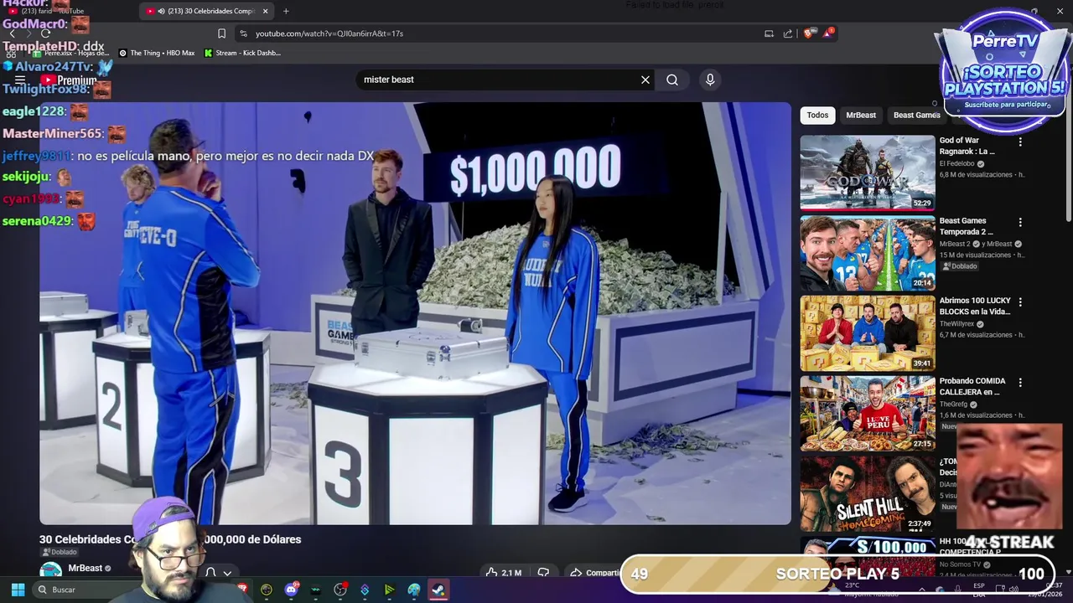
Task: Reload the page with the refresh button
Action: pos(46,33)
